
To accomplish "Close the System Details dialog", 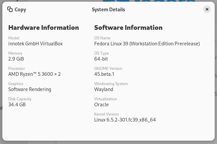I will click(x=207, y=9).
